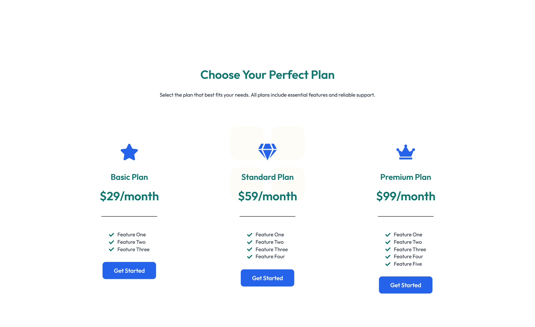
Task: Click Feature One in the Standard Plan list
Action: (x=270, y=234)
